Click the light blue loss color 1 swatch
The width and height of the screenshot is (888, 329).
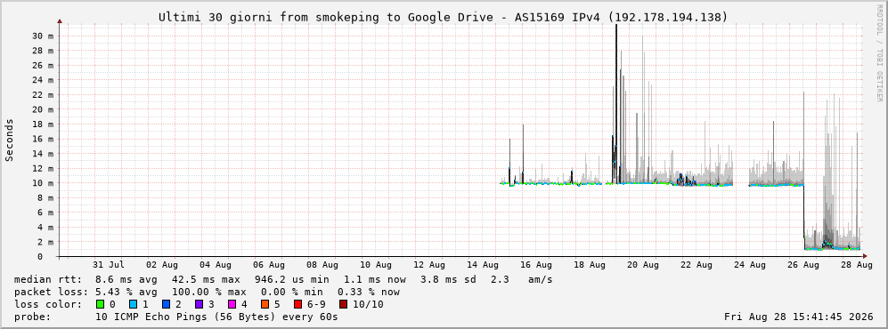133,304
